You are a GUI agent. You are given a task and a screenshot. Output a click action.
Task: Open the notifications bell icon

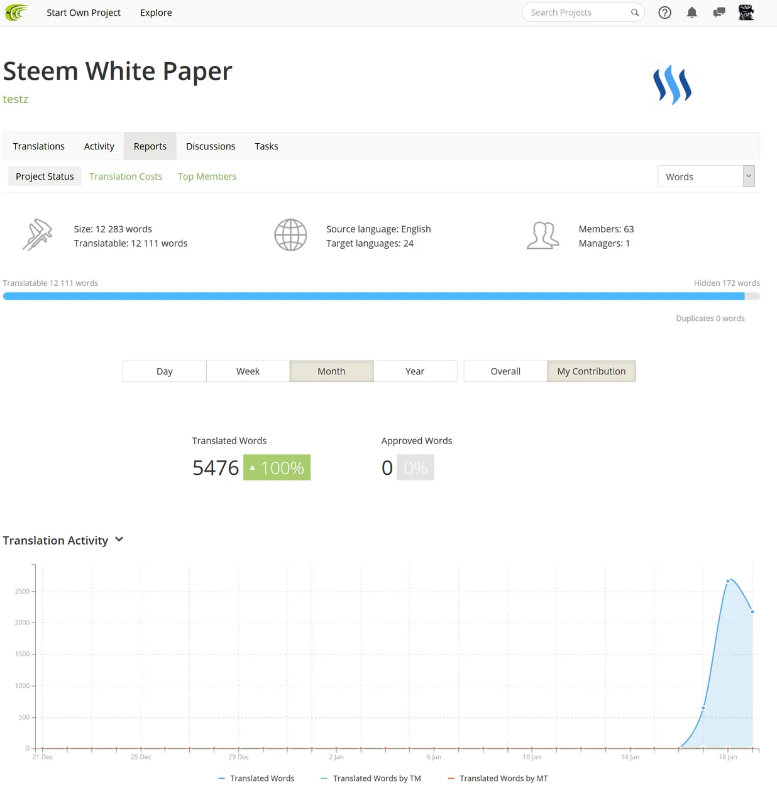[692, 13]
